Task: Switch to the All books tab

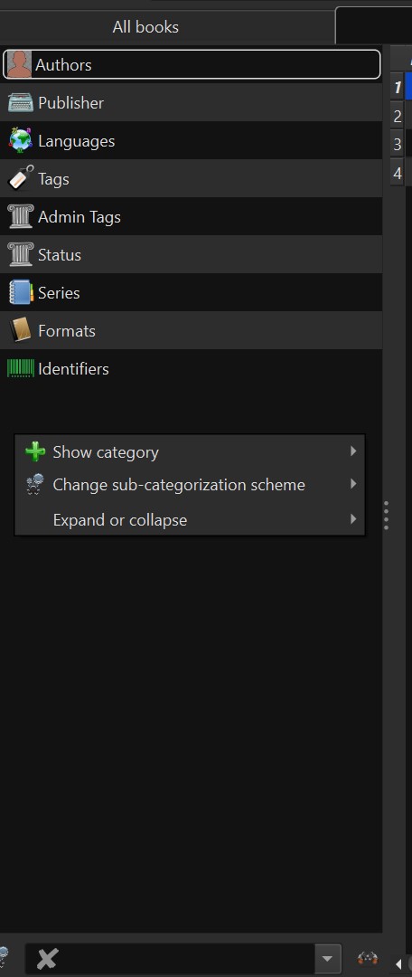Action: [x=145, y=27]
